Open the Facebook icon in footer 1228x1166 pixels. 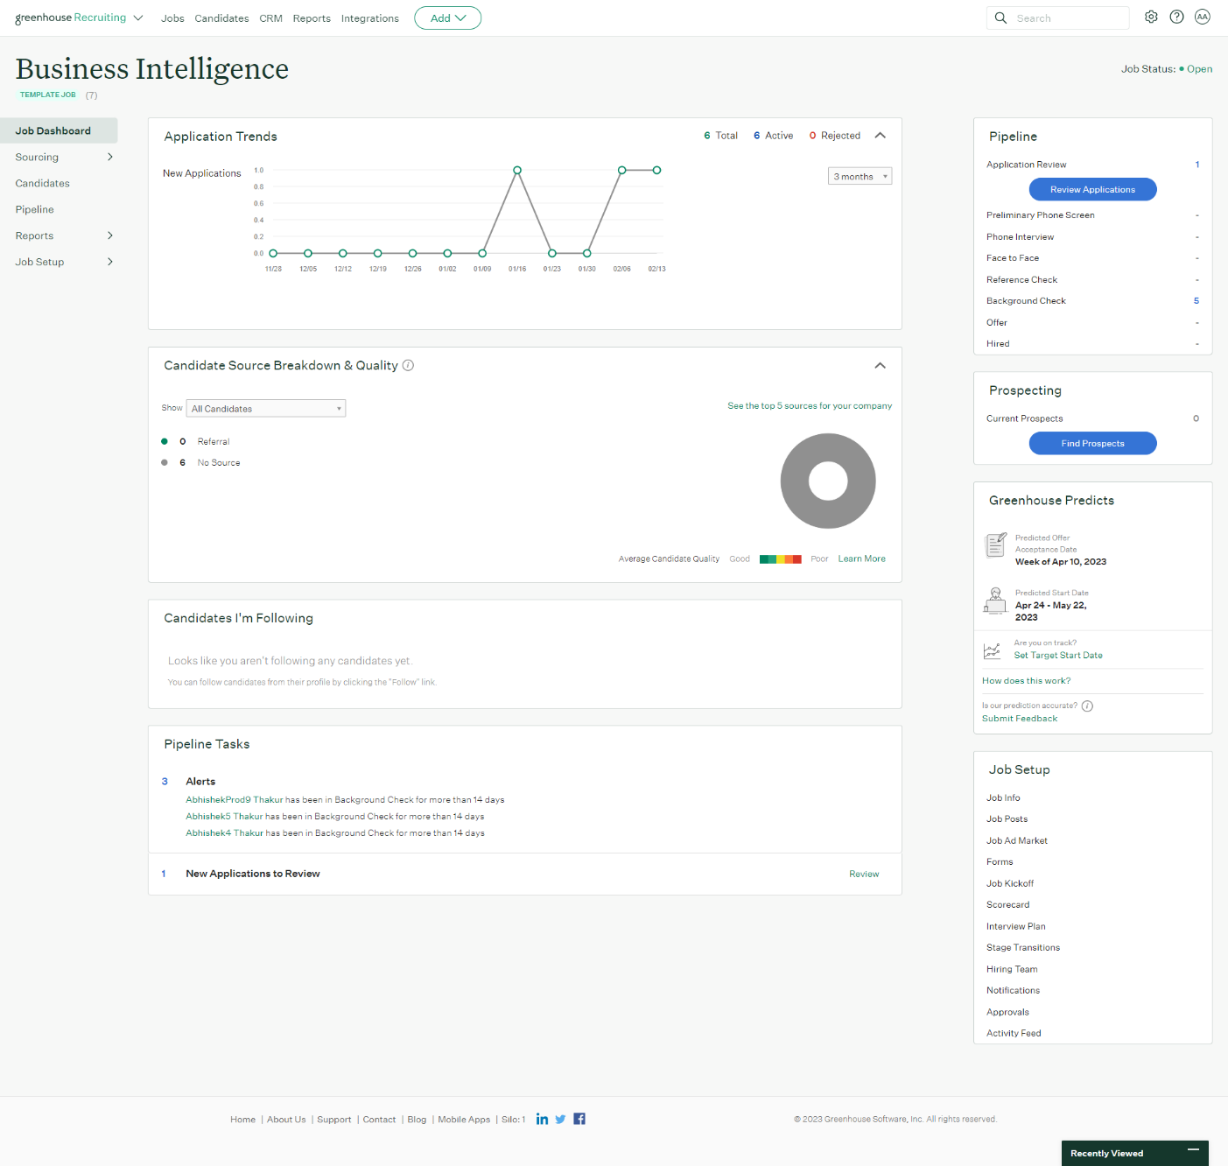tap(579, 1119)
